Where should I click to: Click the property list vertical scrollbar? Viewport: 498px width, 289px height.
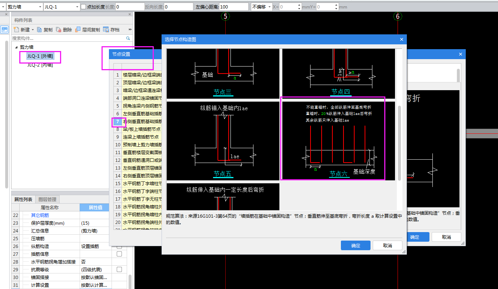[x=130, y=282]
